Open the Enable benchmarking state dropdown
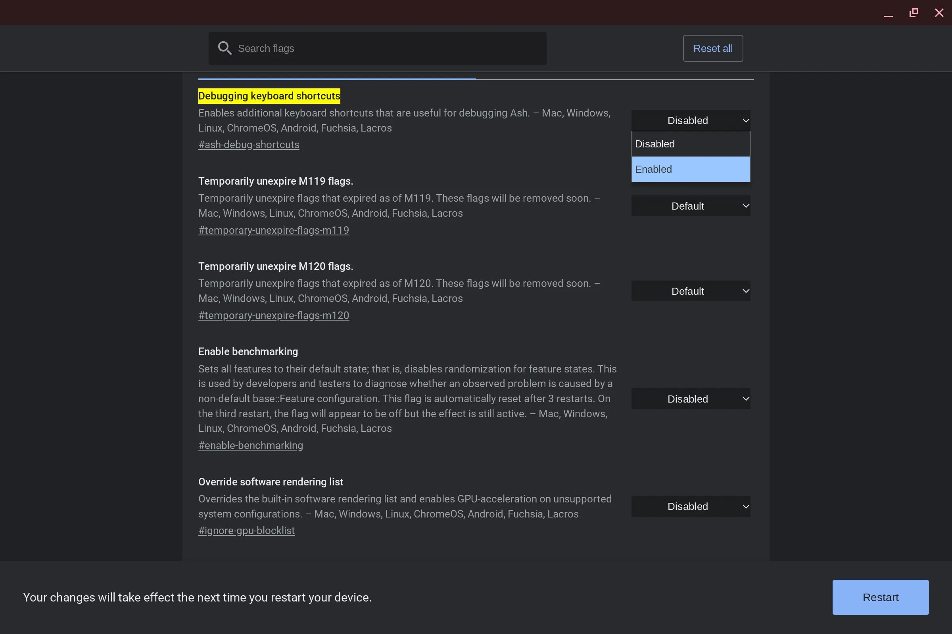The width and height of the screenshot is (952, 634). click(x=691, y=399)
